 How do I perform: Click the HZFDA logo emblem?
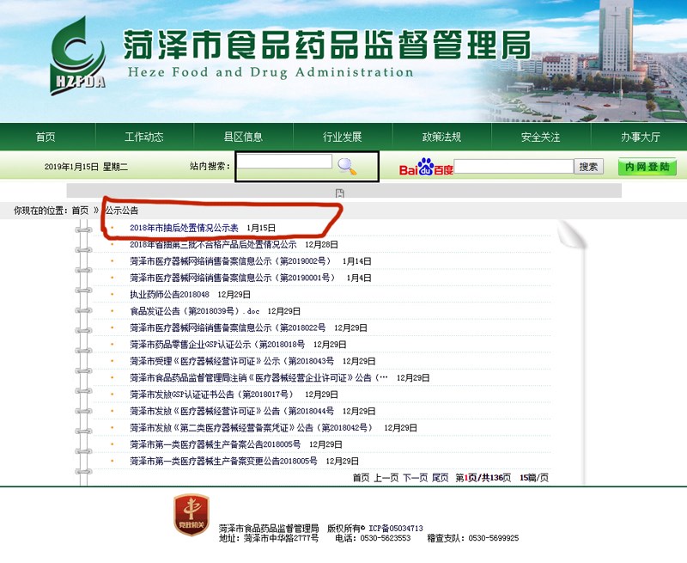(78, 53)
